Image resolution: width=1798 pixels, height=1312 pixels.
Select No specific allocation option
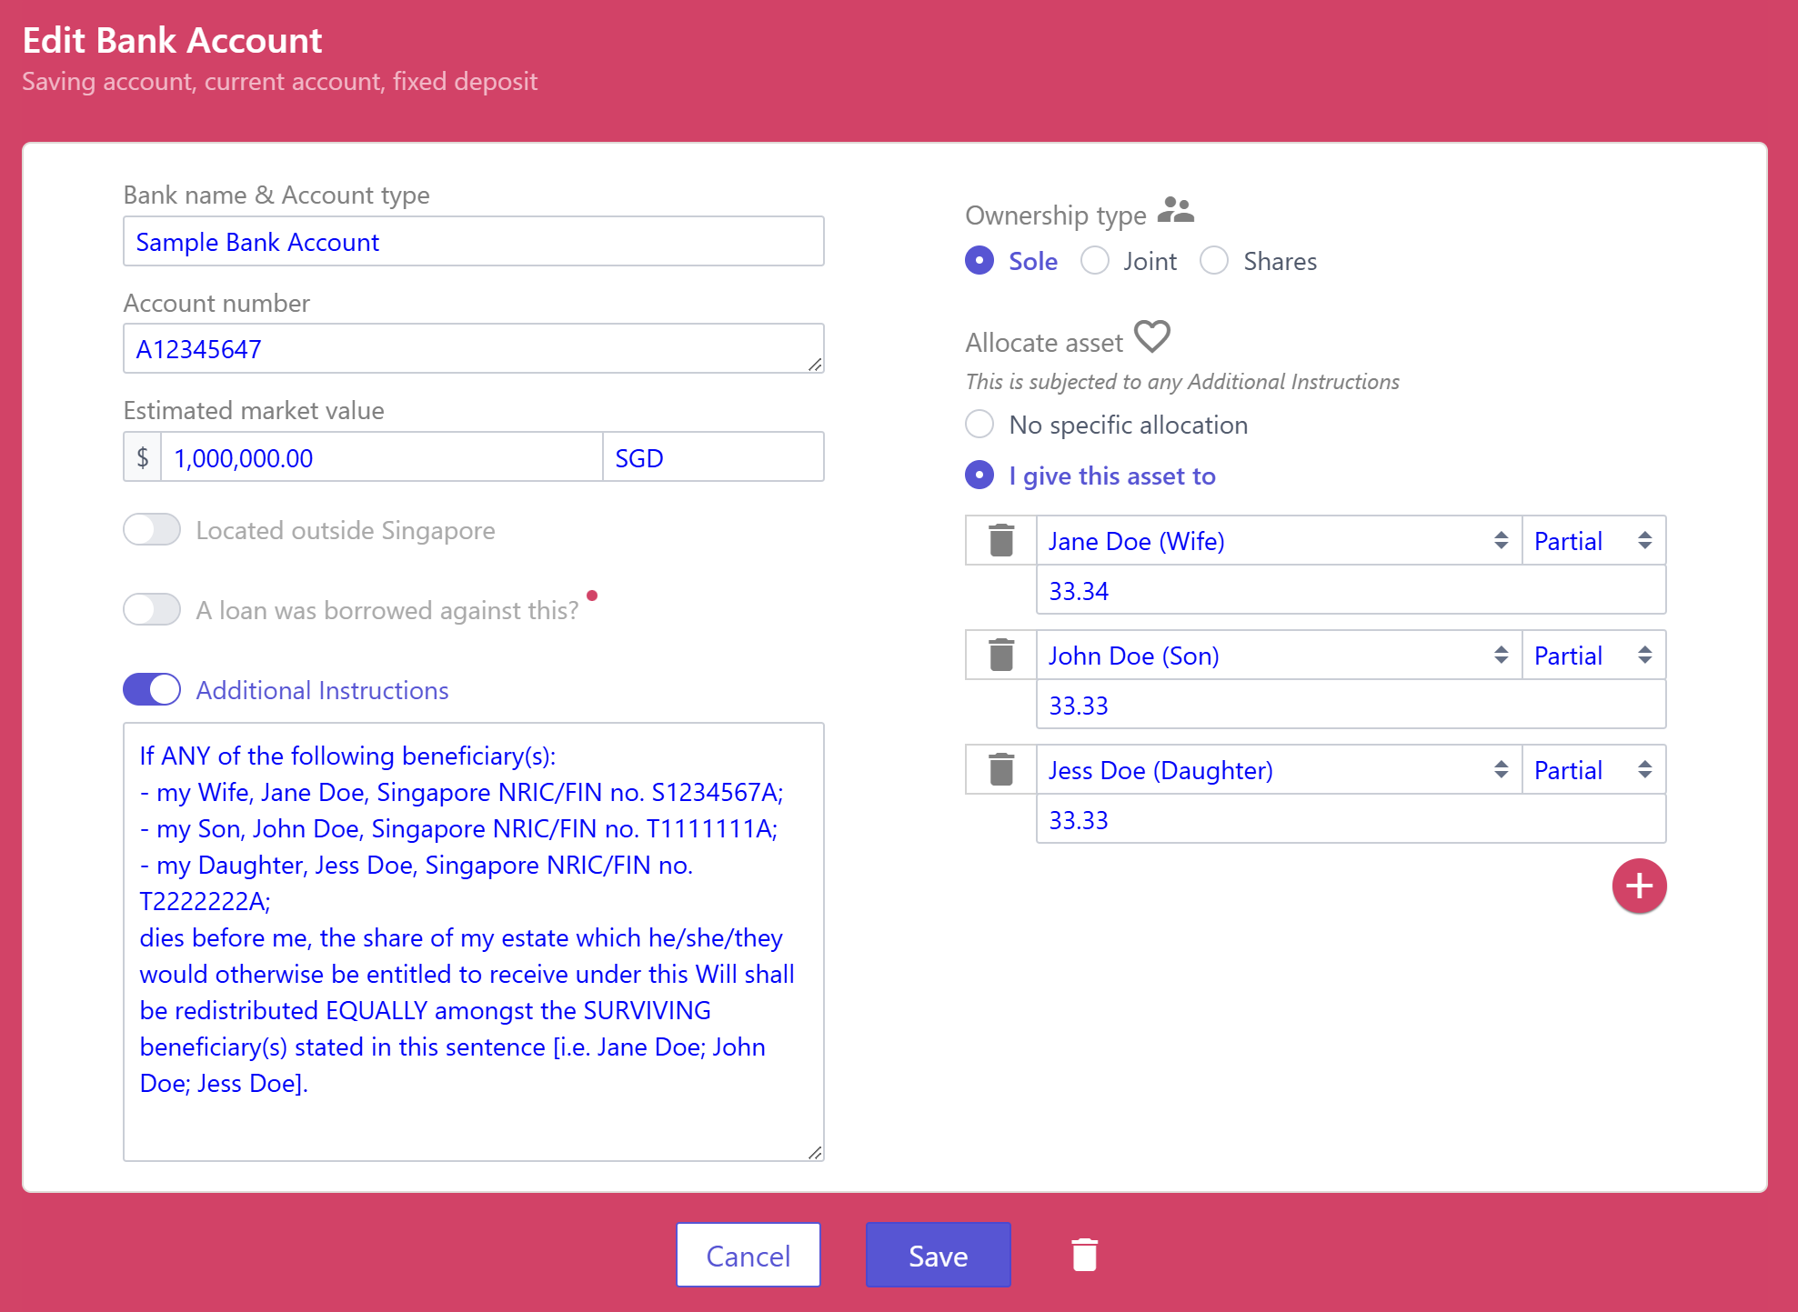(x=979, y=425)
